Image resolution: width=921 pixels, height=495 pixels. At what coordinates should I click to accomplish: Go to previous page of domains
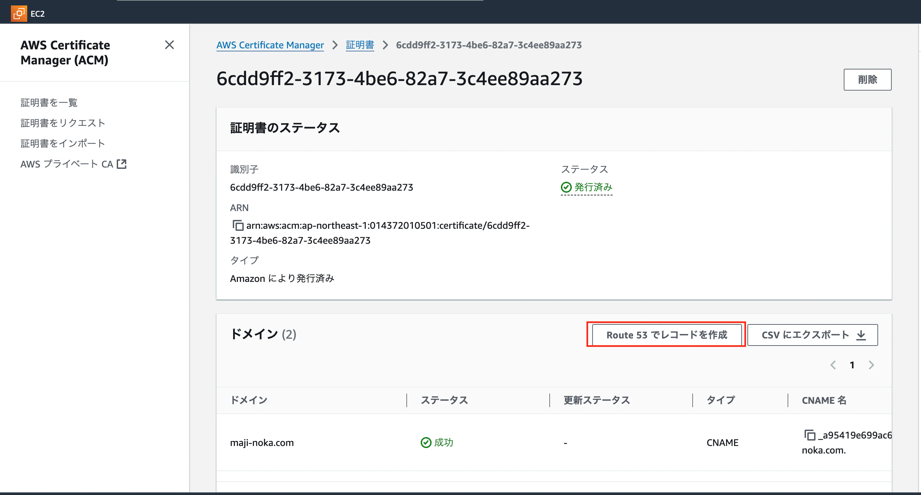coord(833,365)
